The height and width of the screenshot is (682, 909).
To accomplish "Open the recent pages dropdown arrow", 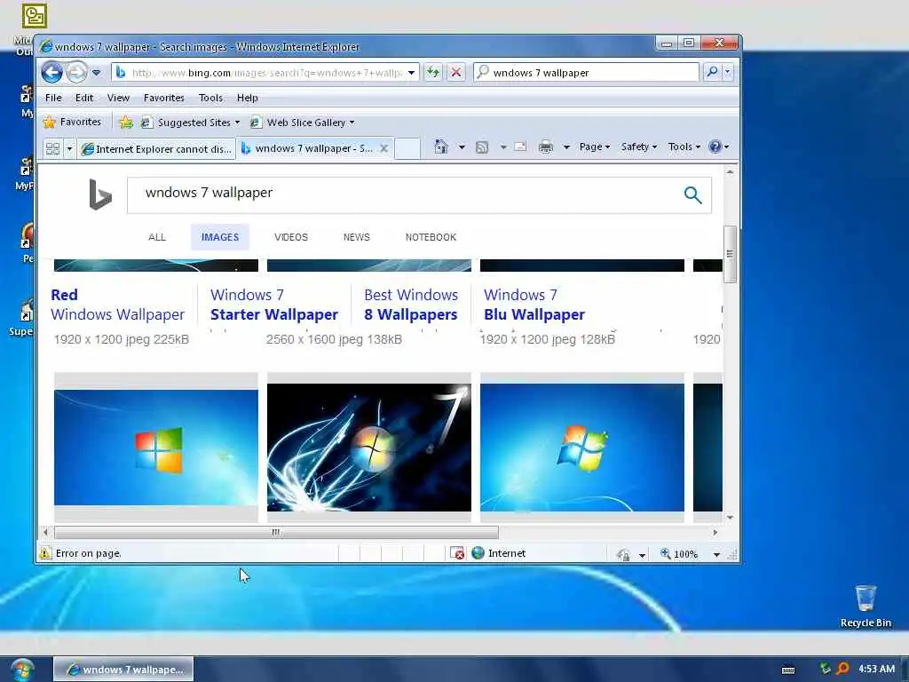I will click(x=96, y=73).
